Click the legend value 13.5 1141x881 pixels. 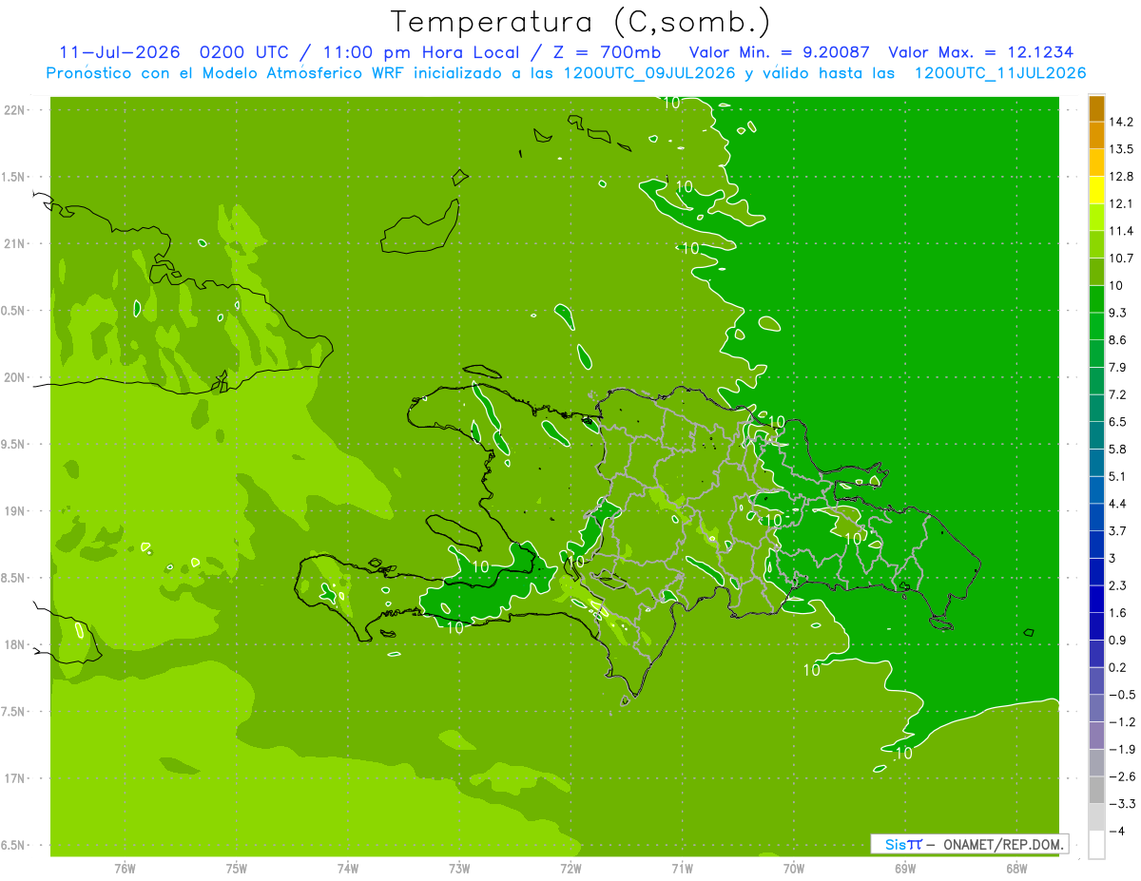pyautogui.click(x=1121, y=149)
